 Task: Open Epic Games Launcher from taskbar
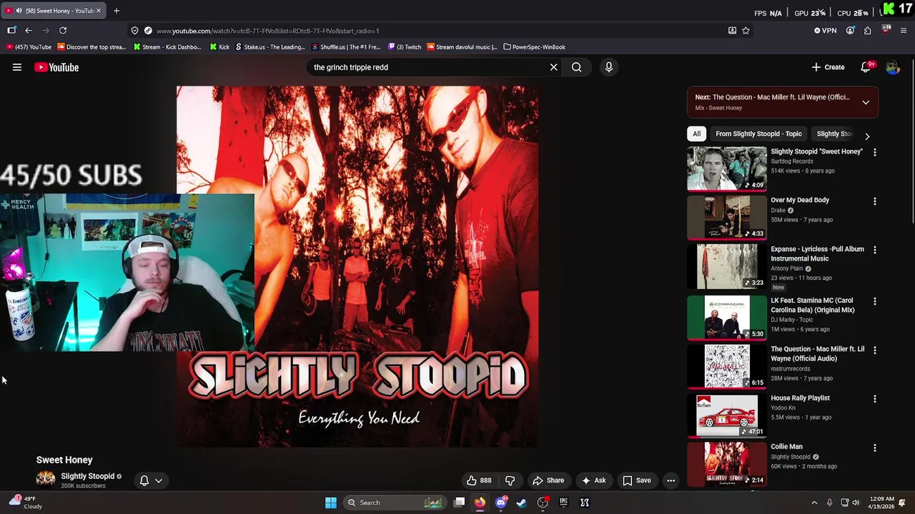coord(563,503)
